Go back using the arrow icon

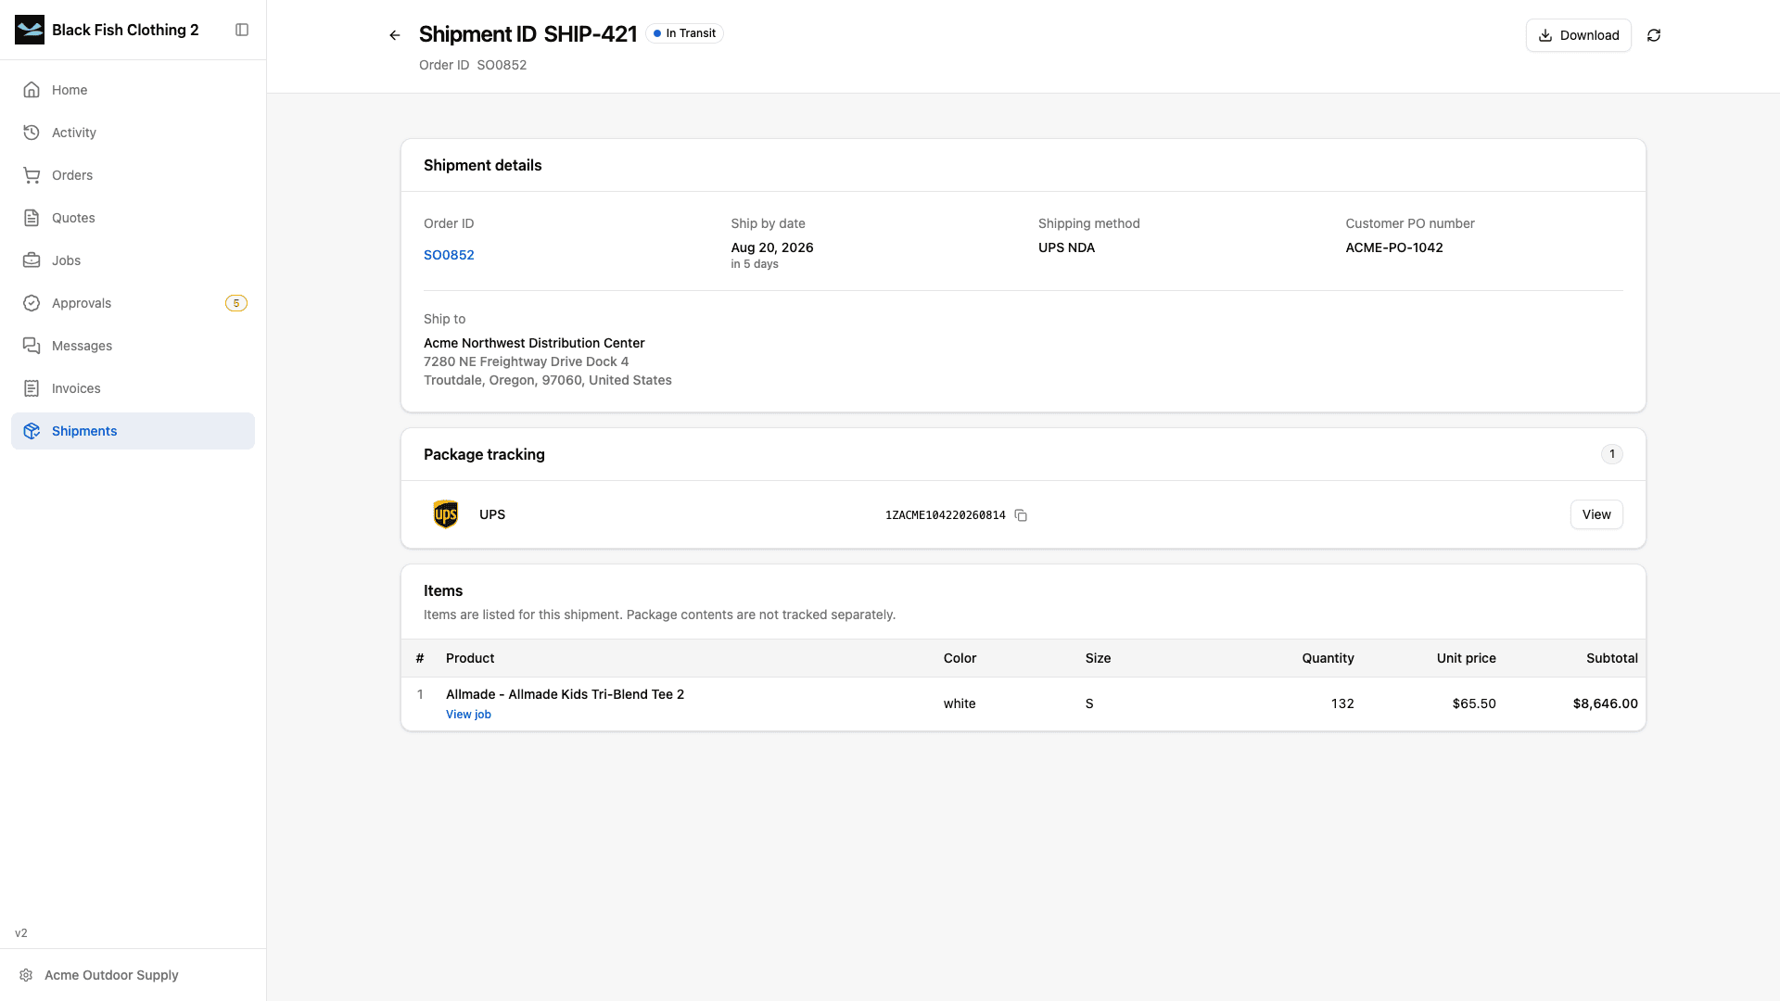point(395,35)
